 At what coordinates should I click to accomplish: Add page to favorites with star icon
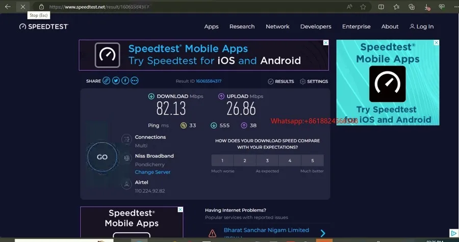click(363, 7)
